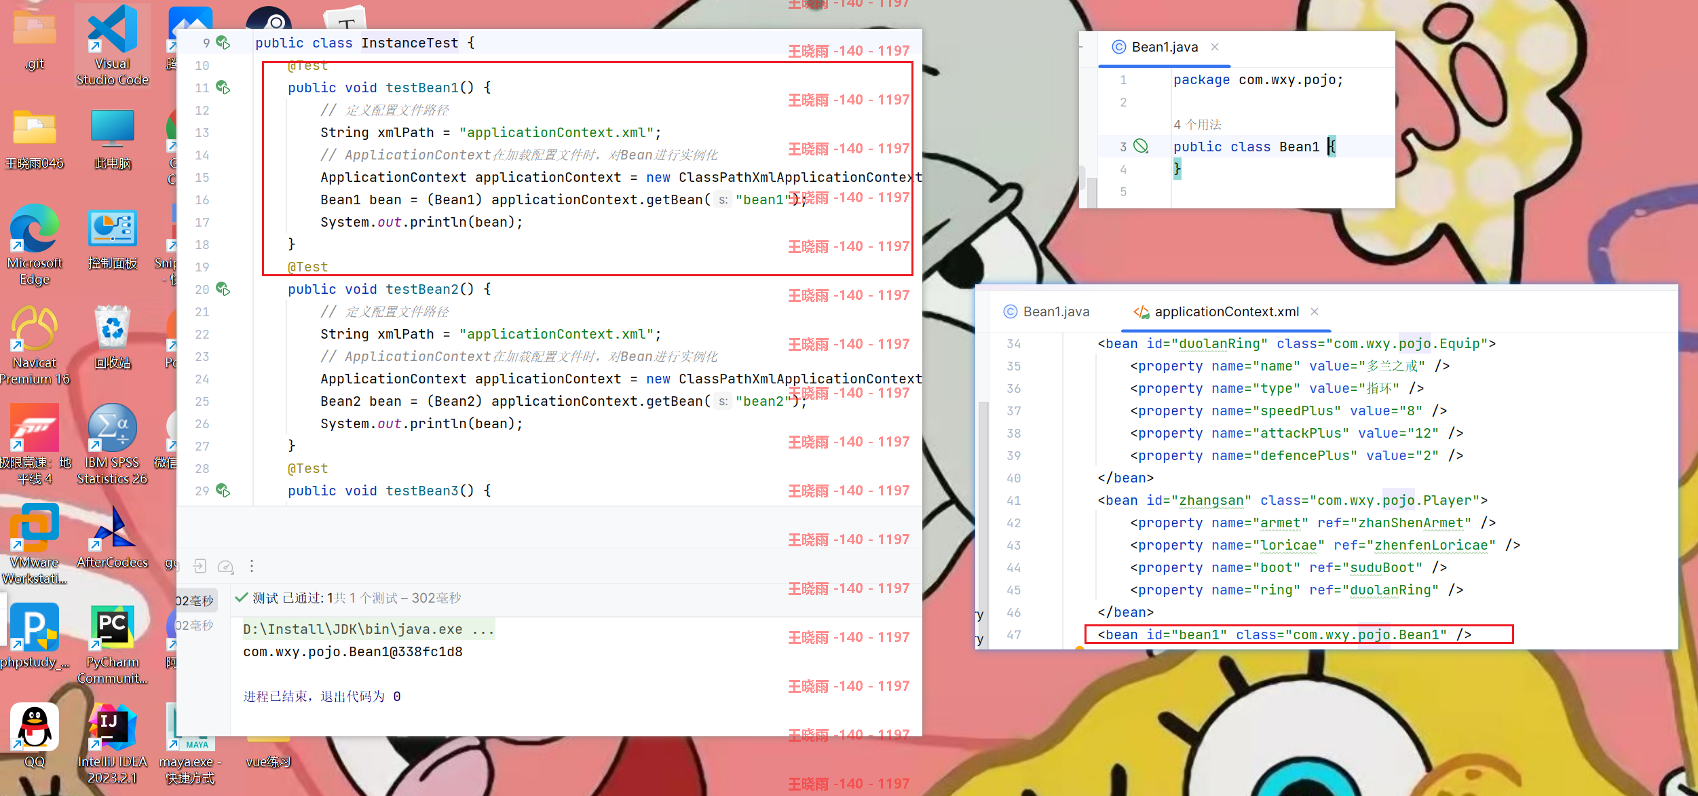Run InstanceTest class via gutter icon
Screen dimensions: 1698x796
(223, 43)
